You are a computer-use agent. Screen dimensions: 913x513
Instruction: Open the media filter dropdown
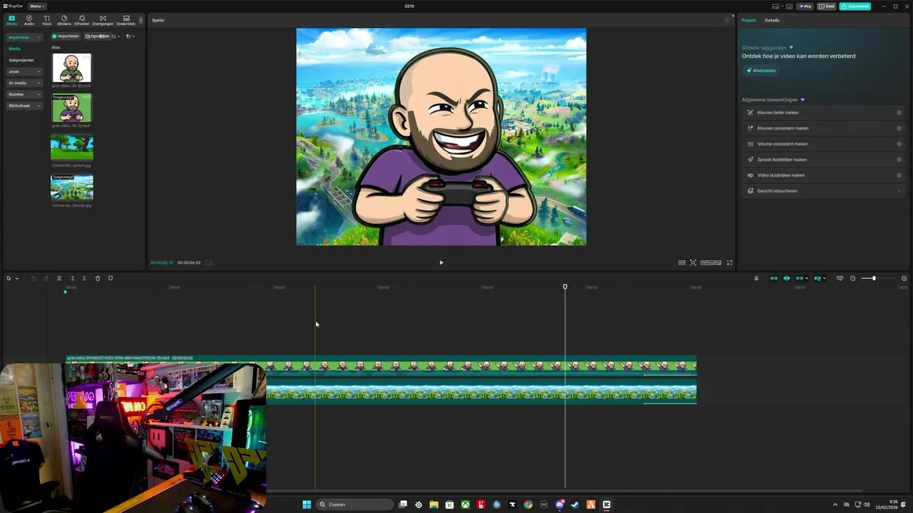pyautogui.click(x=130, y=36)
